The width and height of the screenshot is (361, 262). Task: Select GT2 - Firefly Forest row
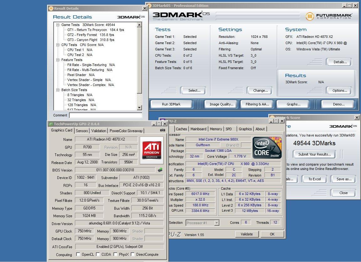(91, 35)
